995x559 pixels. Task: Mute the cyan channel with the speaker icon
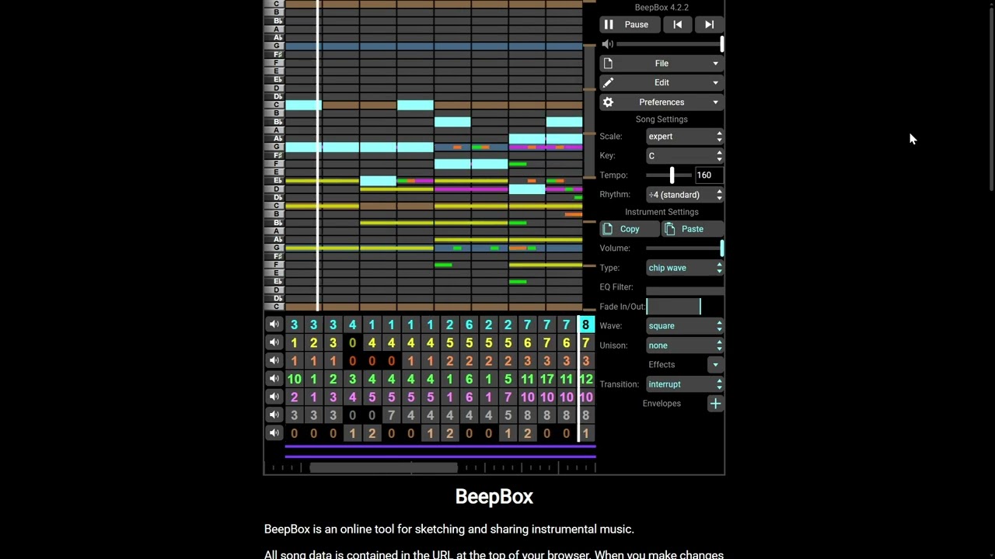[274, 325]
